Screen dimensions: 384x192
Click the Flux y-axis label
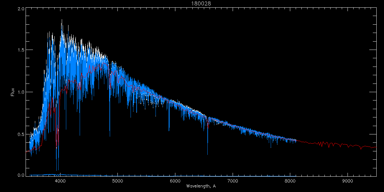tap(13, 92)
